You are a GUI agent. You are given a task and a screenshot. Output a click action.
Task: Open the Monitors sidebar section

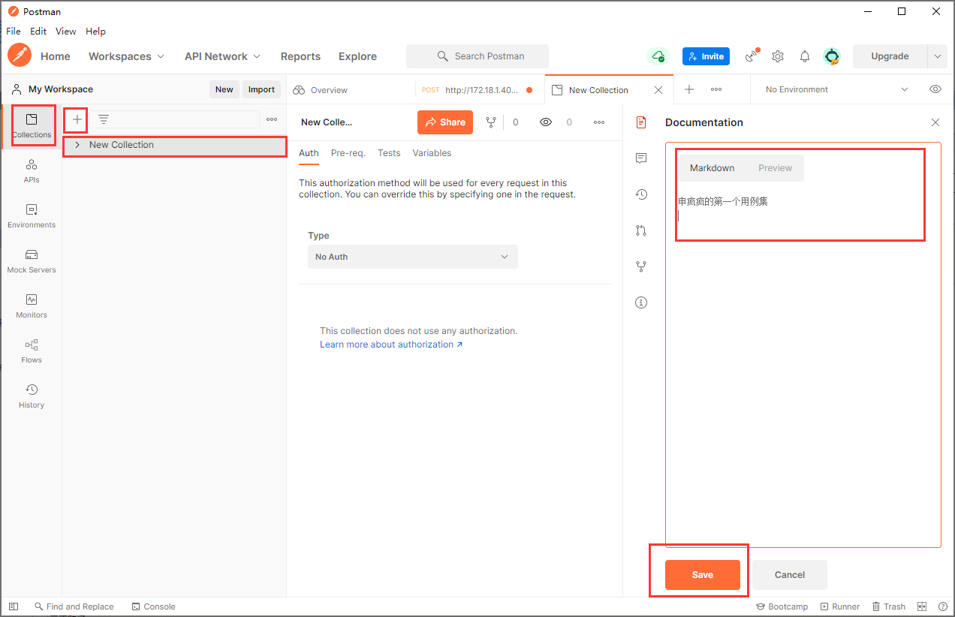click(x=32, y=306)
